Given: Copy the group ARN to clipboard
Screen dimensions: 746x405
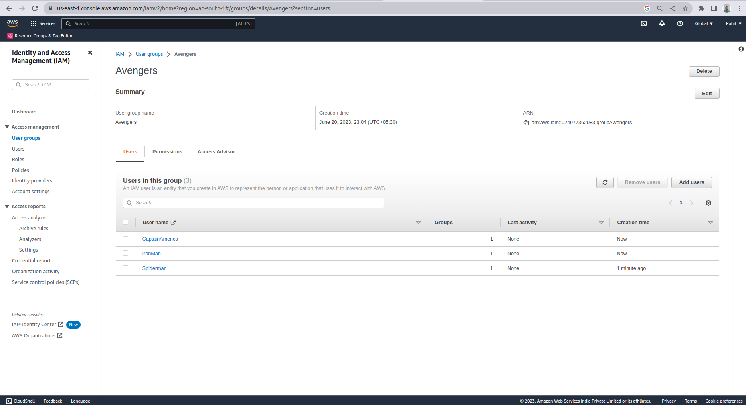Looking at the screenshot, I should tap(526, 123).
